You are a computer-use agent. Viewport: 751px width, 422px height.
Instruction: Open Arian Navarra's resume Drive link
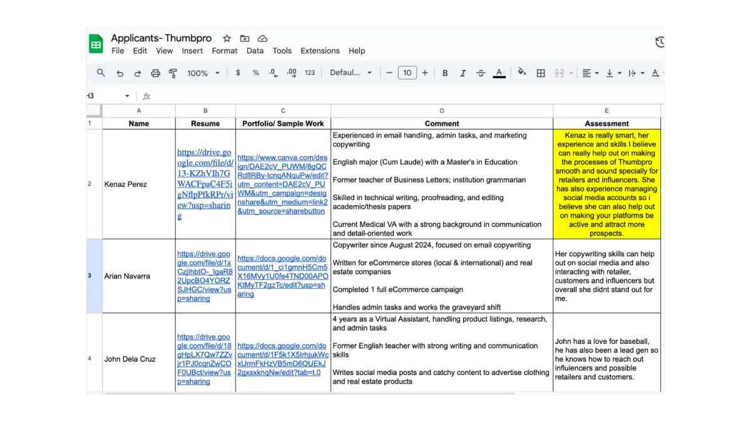click(205, 276)
